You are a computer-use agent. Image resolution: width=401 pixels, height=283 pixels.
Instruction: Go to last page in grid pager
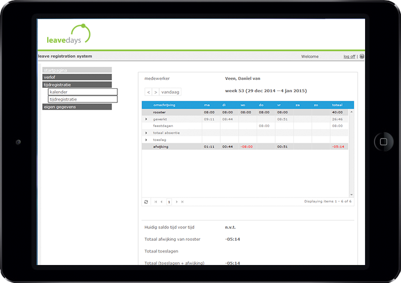click(183, 202)
